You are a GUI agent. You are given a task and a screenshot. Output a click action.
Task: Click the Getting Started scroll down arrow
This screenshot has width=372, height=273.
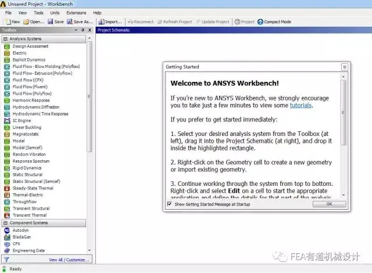[344, 195]
